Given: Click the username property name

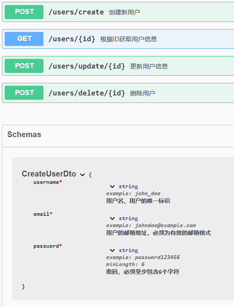Looking at the screenshot, I should (46, 182).
